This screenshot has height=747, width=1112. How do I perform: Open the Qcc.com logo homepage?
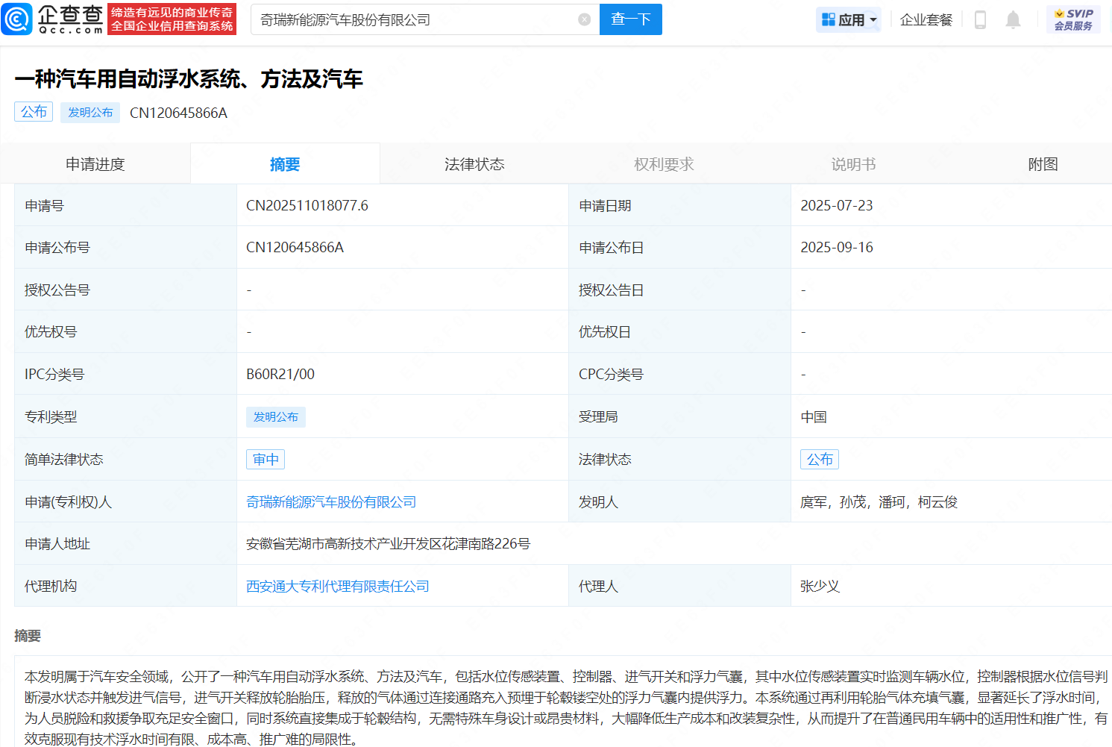point(53,19)
